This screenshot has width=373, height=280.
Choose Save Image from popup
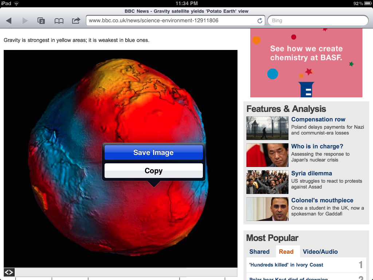(153, 152)
